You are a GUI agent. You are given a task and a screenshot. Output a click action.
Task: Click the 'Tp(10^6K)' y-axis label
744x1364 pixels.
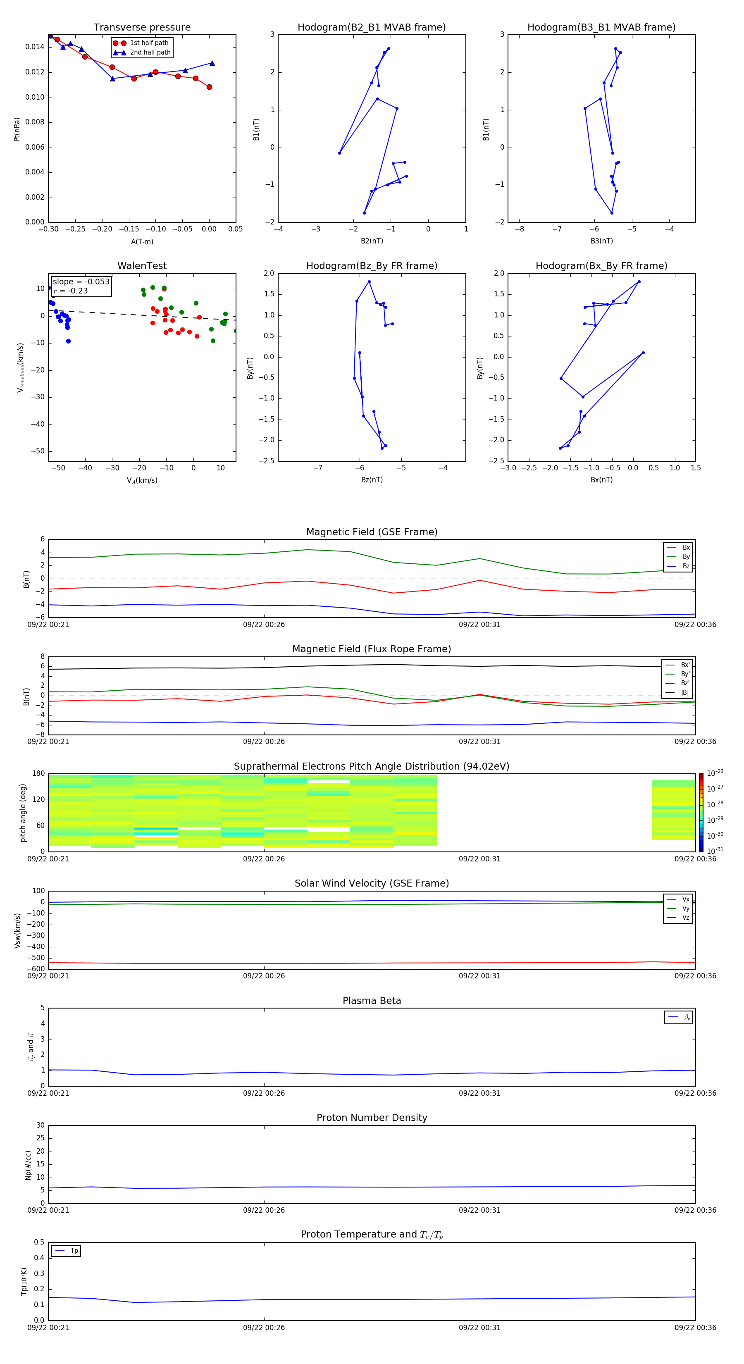point(24,1282)
